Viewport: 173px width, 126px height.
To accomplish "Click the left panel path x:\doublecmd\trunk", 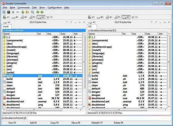I will [44, 30].
